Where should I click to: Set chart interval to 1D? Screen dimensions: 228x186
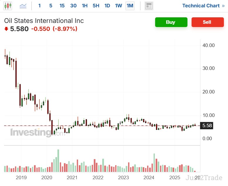point(107,6)
